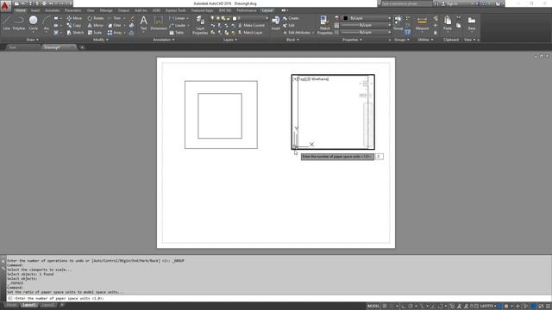The image size is (552, 310).
Task: Insert a Table
Action: click(177, 33)
